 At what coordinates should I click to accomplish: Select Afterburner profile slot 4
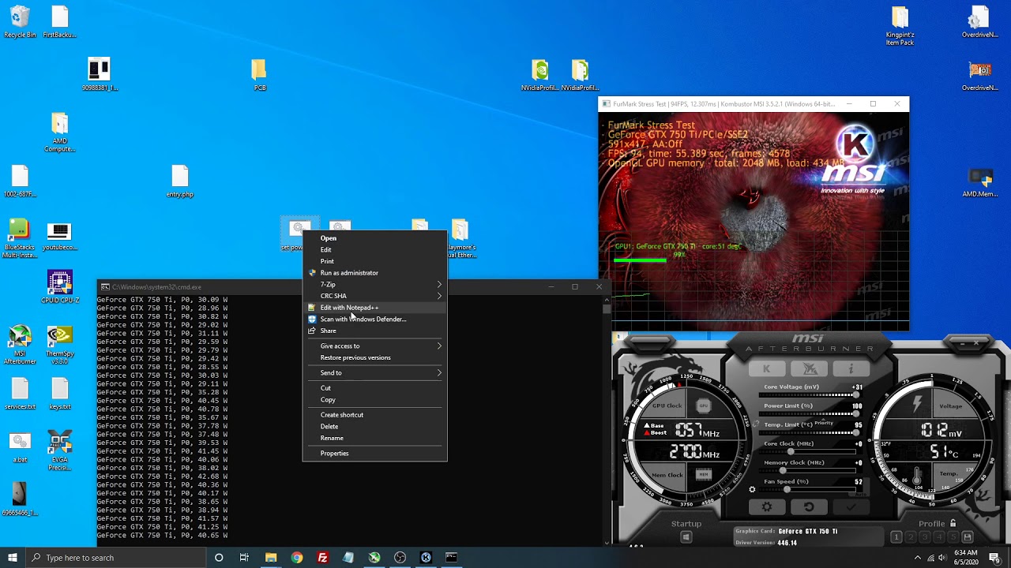939,537
